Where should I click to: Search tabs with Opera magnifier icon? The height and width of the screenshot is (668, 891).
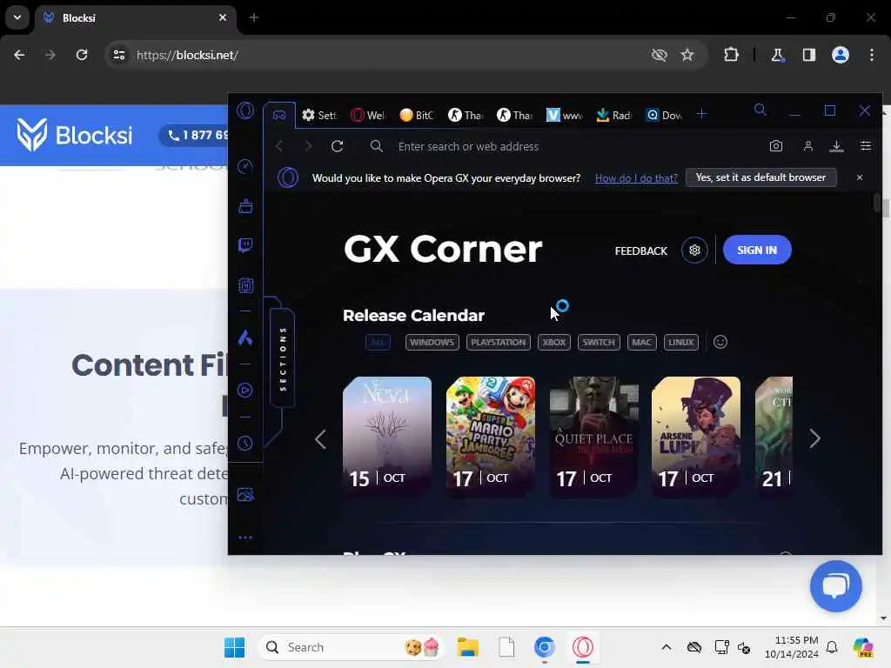tap(760, 110)
